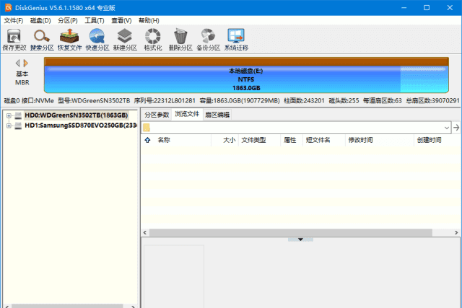Open the Help (帮助) menu
The width and height of the screenshot is (462, 308).
point(149,20)
